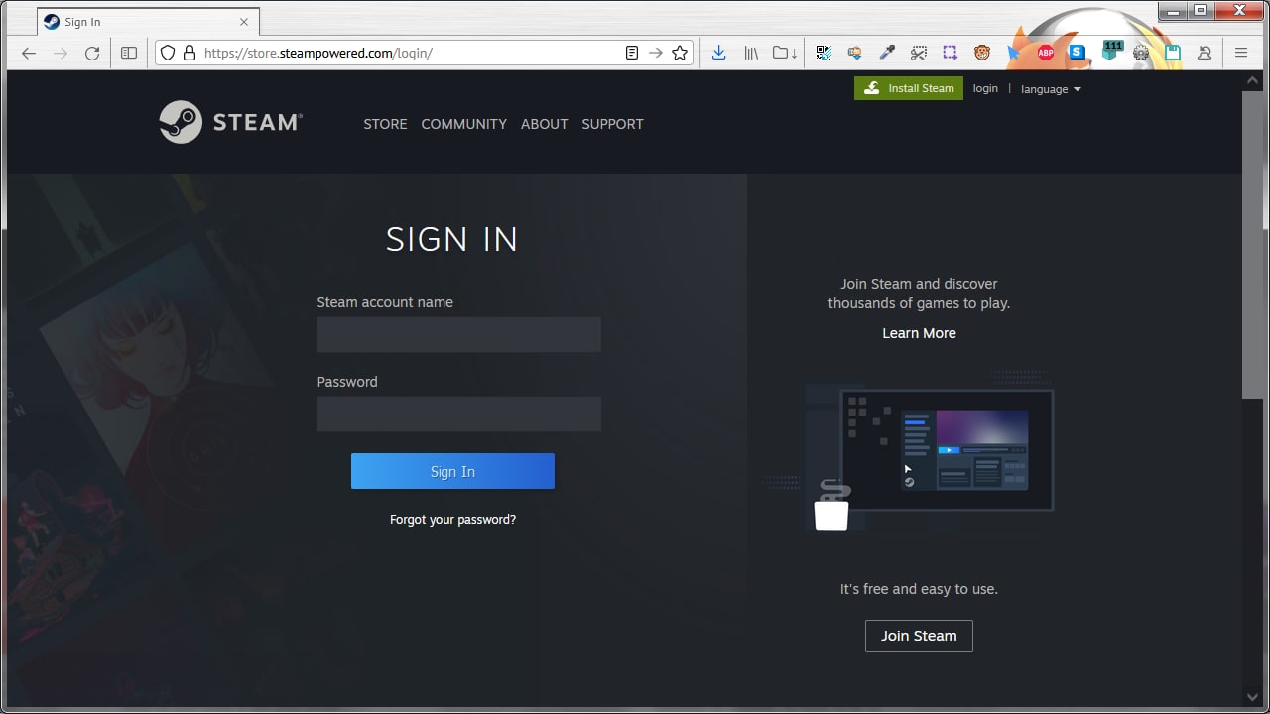Click the browser forward arrow
This screenshot has height=714, width=1270.
click(61, 53)
